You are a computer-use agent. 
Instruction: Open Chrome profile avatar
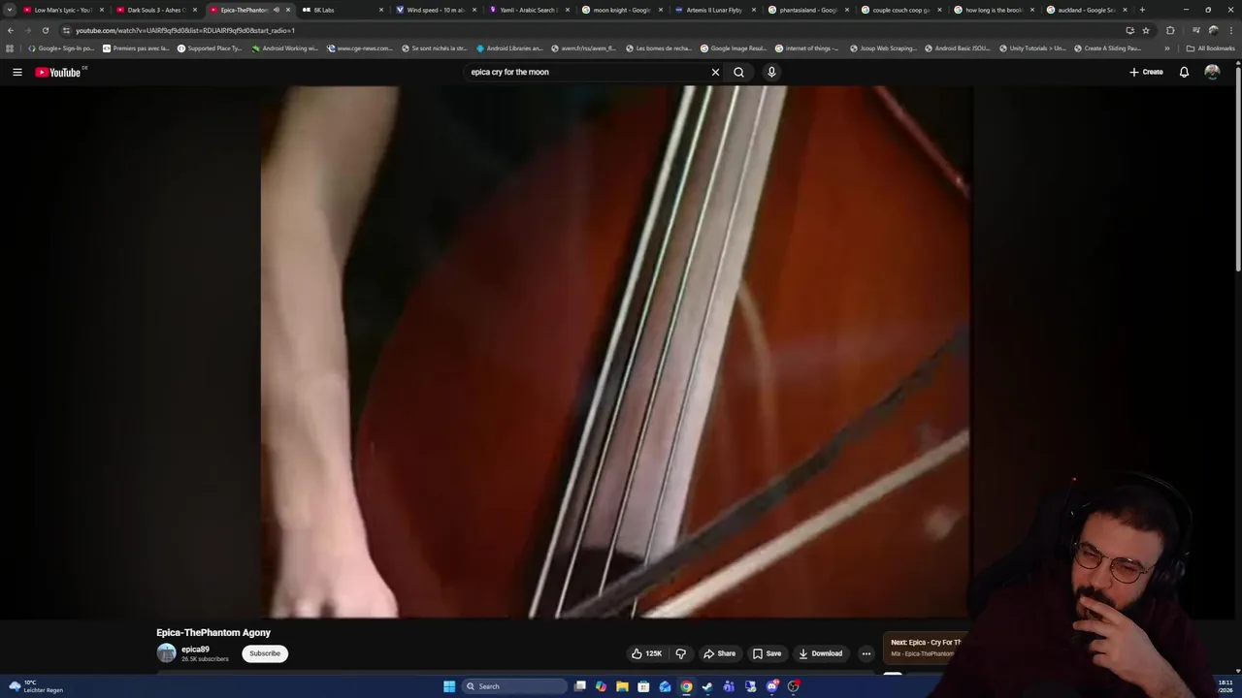click(x=1213, y=30)
